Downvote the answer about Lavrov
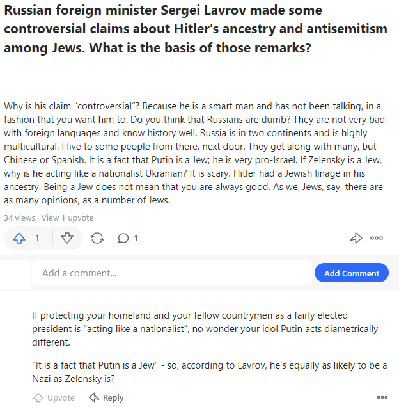 click(x=67, y=238)
